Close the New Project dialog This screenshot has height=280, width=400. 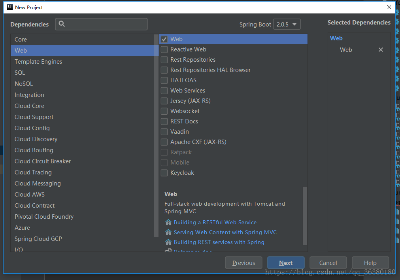[389, 7]
